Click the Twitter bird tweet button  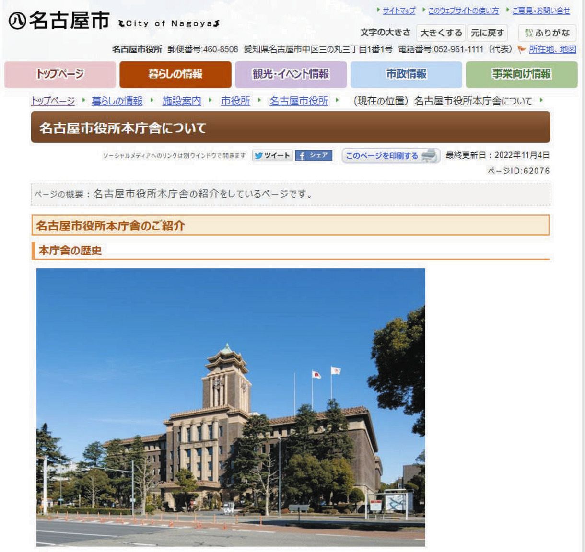click(272, 156)
